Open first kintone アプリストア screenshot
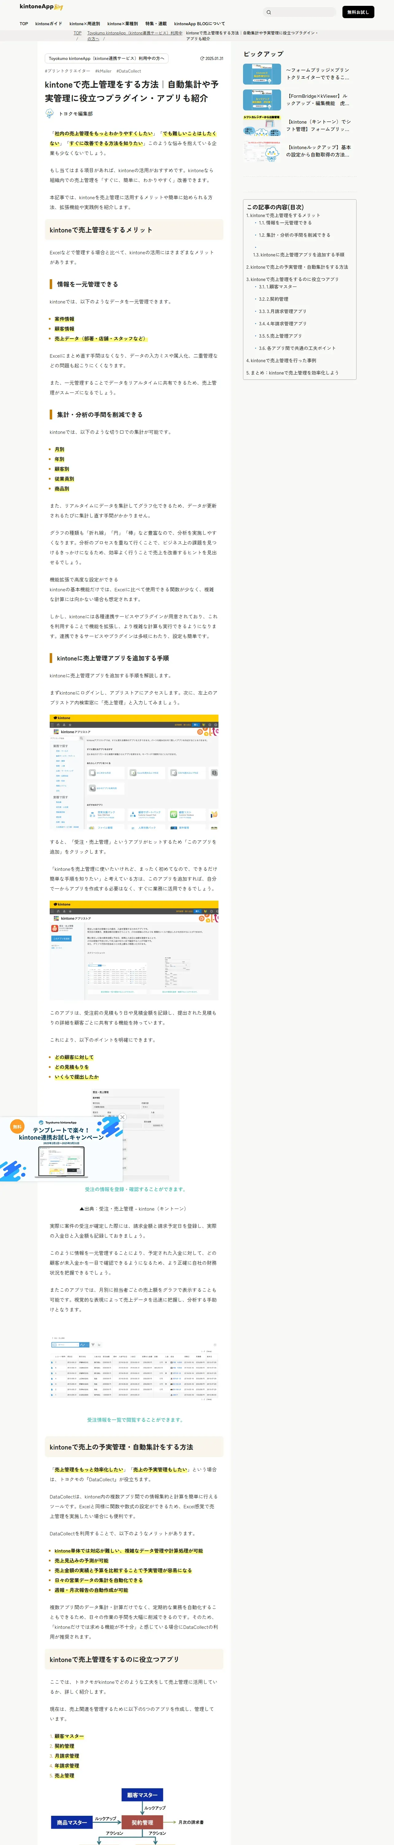 tap(134, 773)
